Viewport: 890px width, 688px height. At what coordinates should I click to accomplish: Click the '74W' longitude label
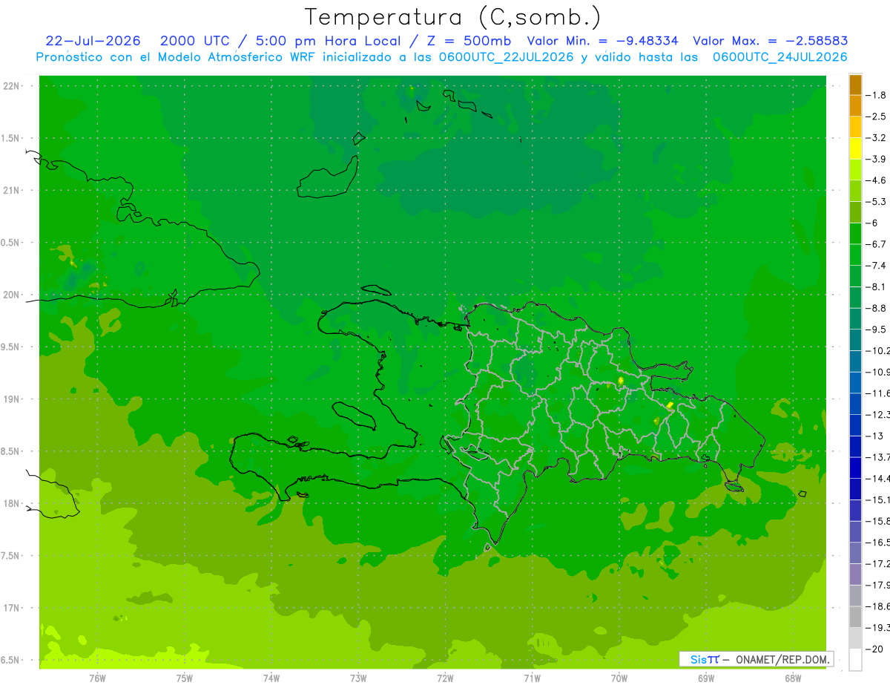(x=271, y=678)
